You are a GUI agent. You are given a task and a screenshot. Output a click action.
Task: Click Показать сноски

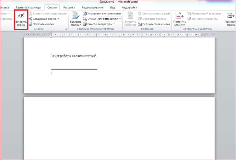click(x=41, y=24)
